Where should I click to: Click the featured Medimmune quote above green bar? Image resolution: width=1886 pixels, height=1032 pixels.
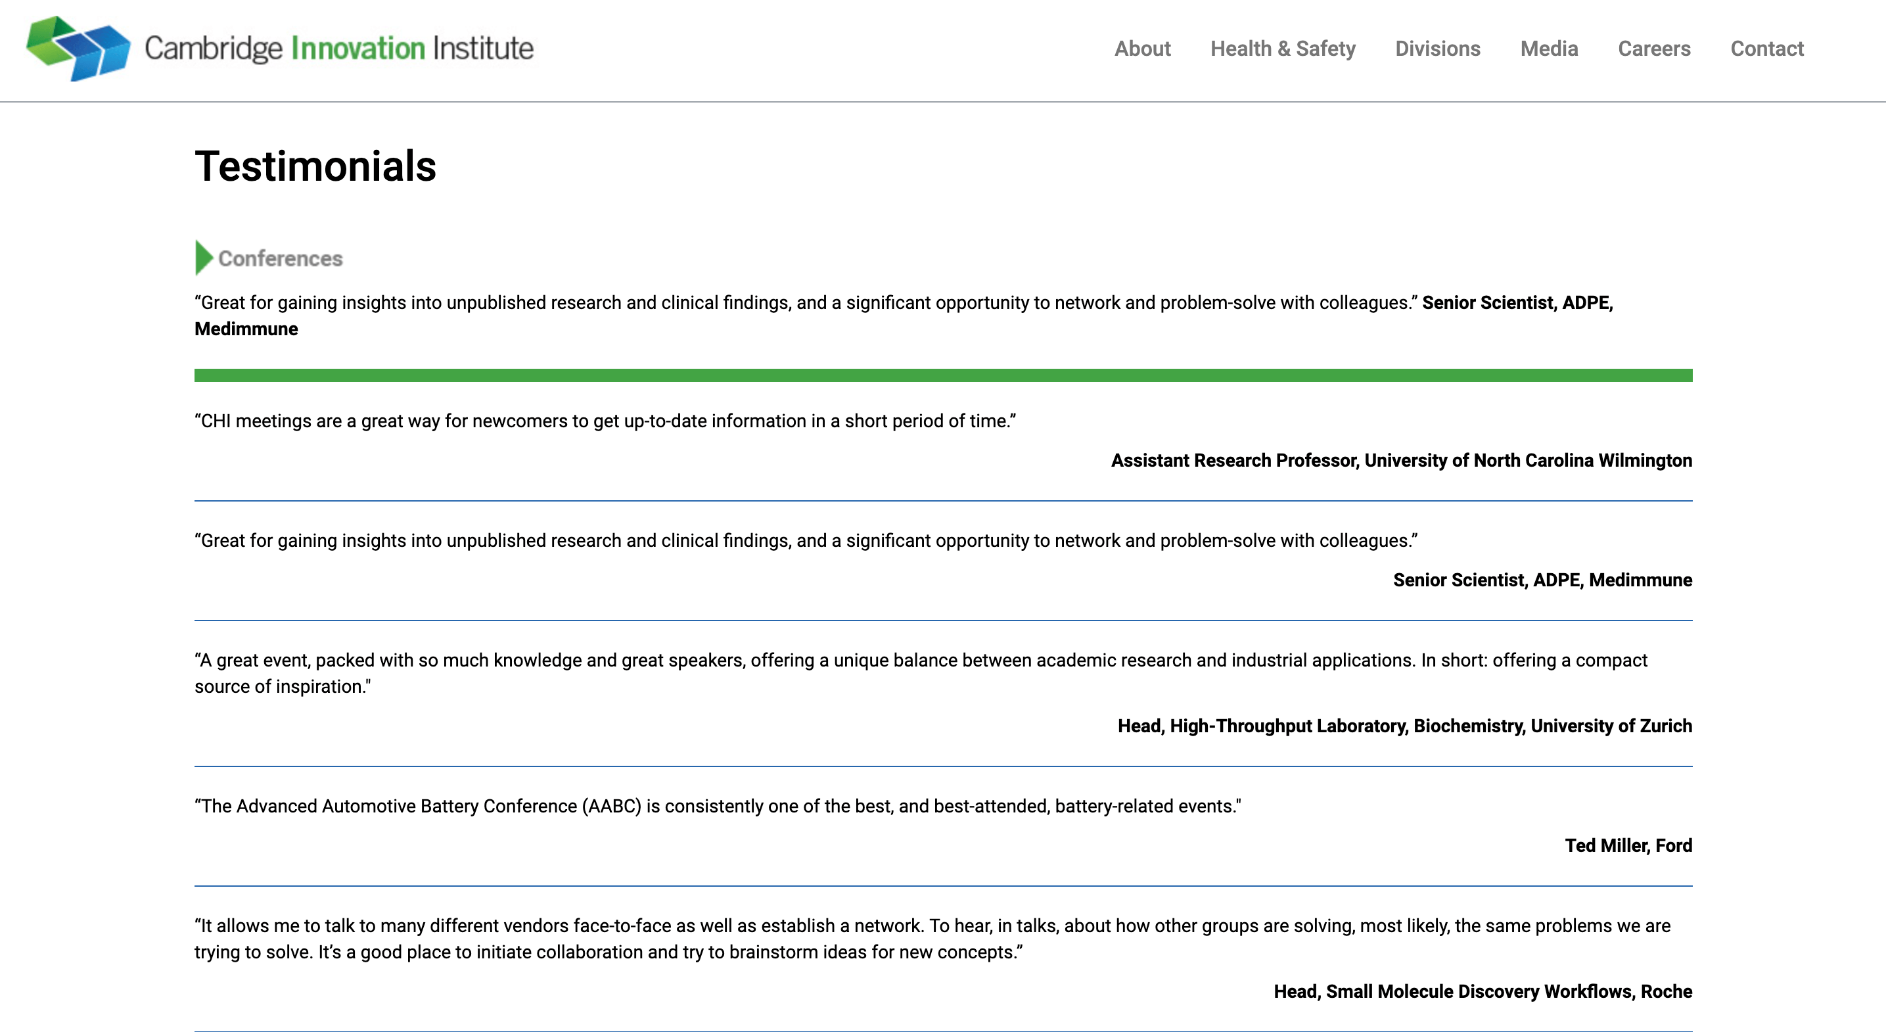pyautogui.click(x=806, y=303)
